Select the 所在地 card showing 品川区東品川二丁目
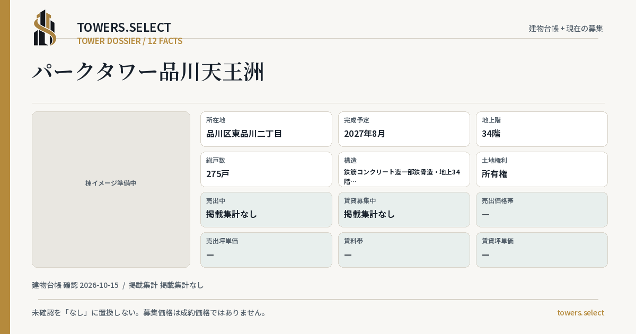The width and height of the screenshot is (636, 334). pyautogui.click(x=266, y=129)
